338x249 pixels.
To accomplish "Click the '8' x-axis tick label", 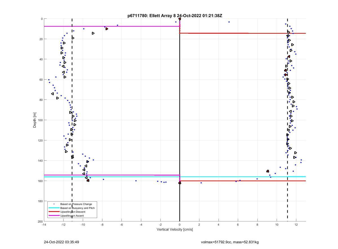I will [x=257, y=225].
